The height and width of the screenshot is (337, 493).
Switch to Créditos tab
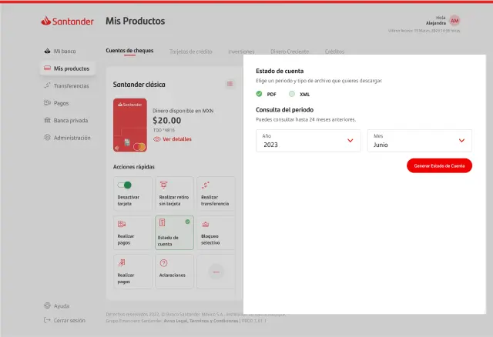click(334, 52)
